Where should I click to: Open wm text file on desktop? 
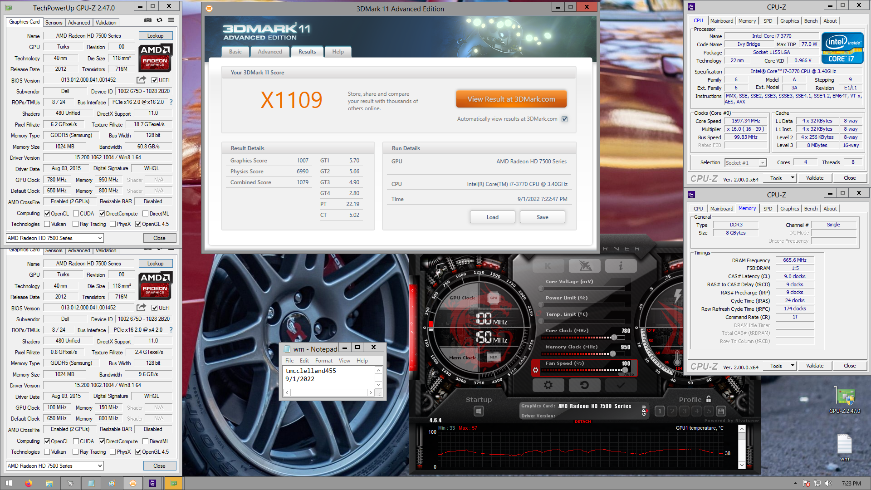coord(844,448)
